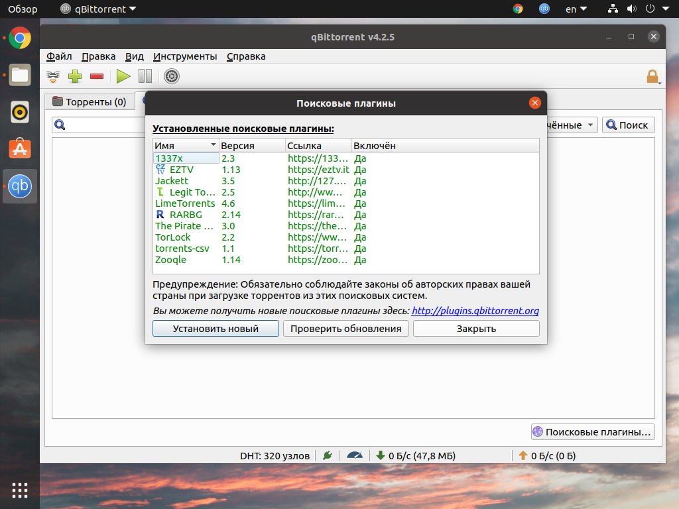Click the connection status plug icon
The image size is (679, 509).
point(327,455)
